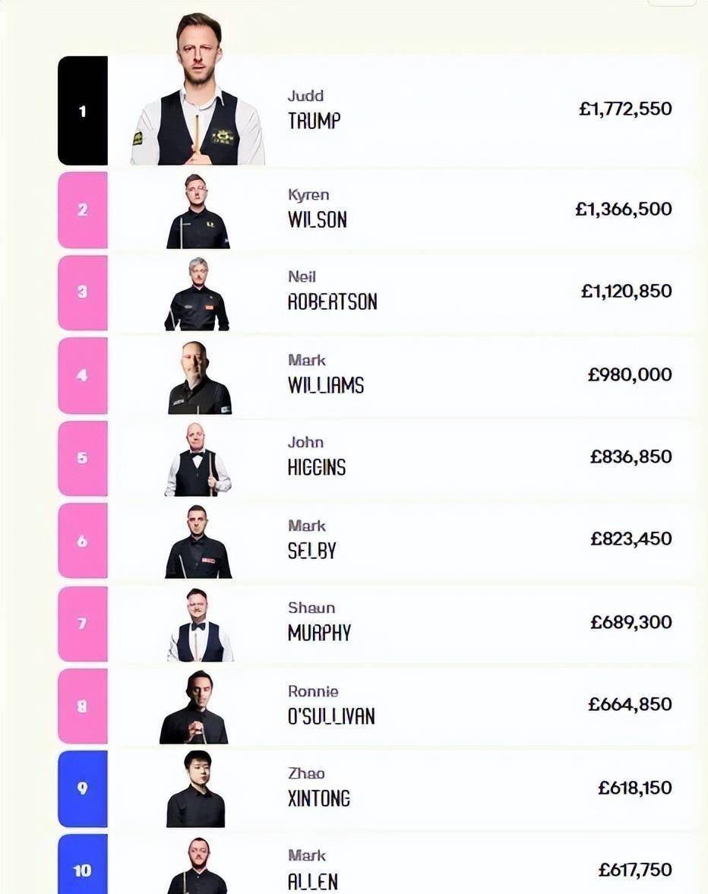708x894 pixels.
Task: Click the Neil Robertson name text
Action: point(331,291)
